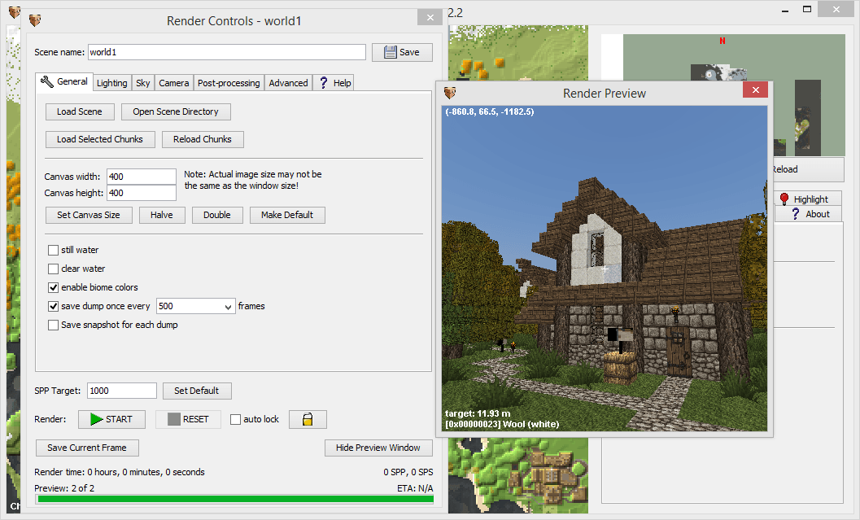Halve the canvas size
Image resolution: width=860 pixels, height=520 pixels.
[162, 215]
